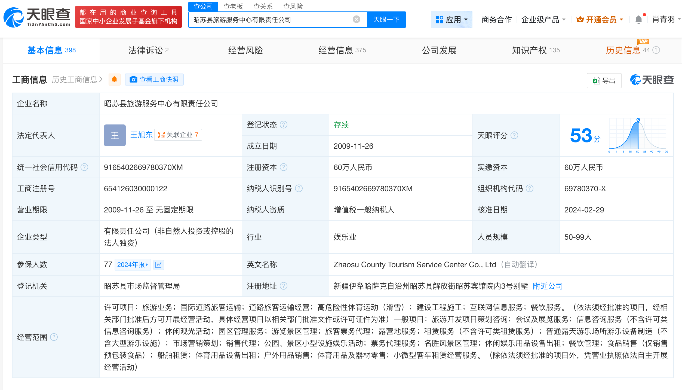Click the orange monitoring bell icon

115,80
